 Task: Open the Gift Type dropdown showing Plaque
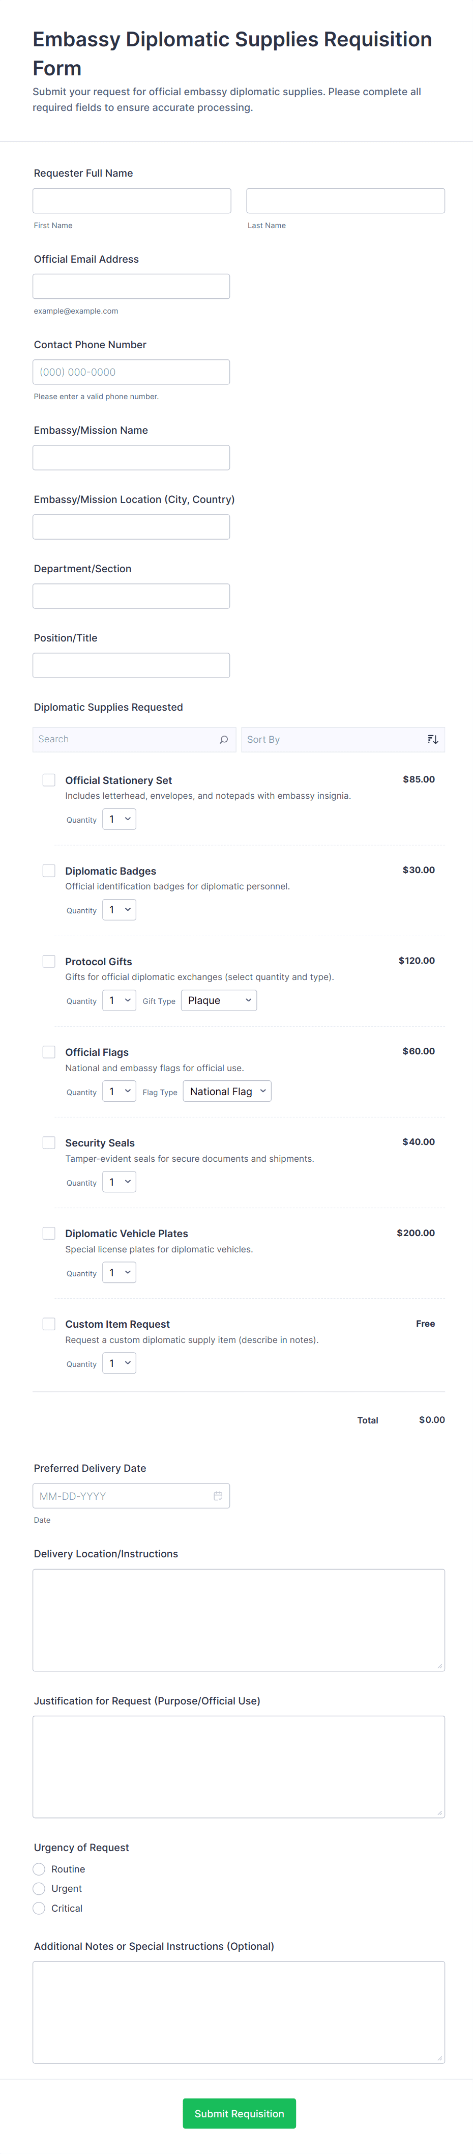click(x=219, y=1001)
